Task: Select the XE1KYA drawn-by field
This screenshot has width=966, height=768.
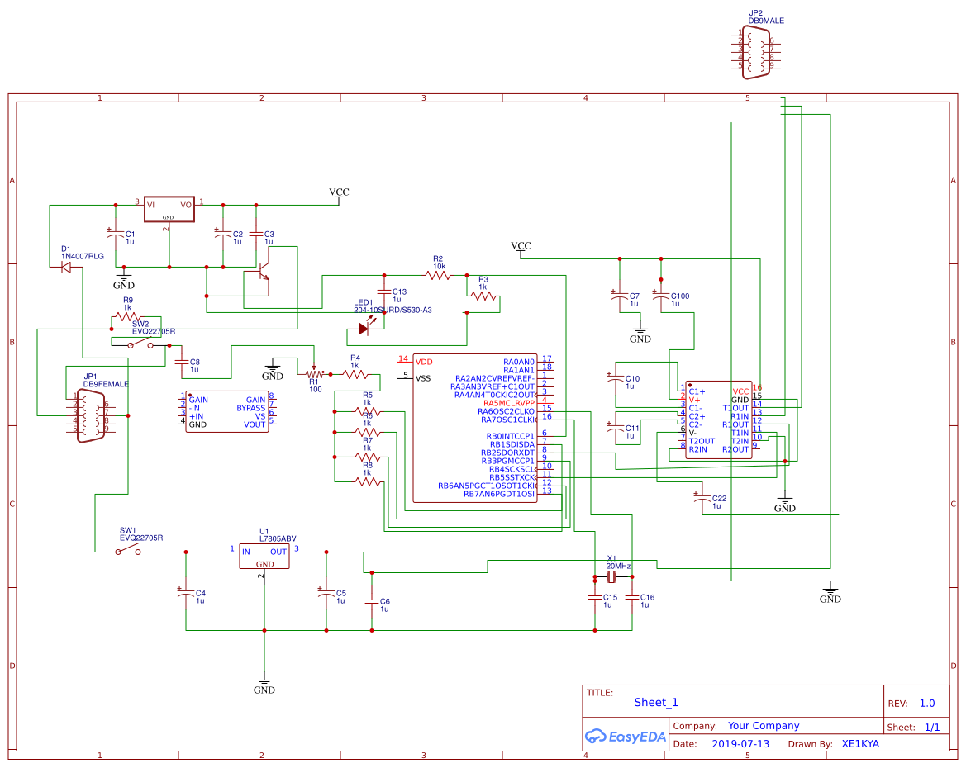Action: click(x=861, y=743)
